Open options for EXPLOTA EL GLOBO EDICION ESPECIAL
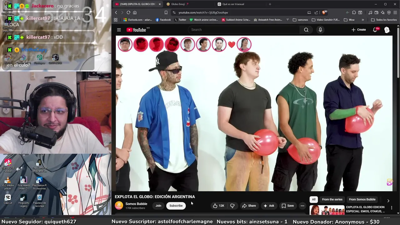Image resolution: width=400 pixels, height=225 pixels. [392, 207]
